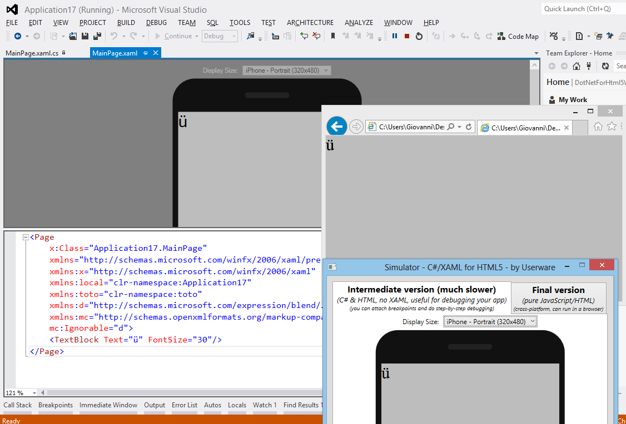
Task: Toggle pin on MainPage.xaml tab
Action: point(145,53)
